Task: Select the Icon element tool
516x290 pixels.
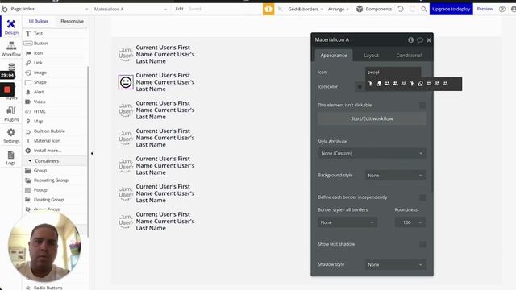Action: (x=38, y=53)
